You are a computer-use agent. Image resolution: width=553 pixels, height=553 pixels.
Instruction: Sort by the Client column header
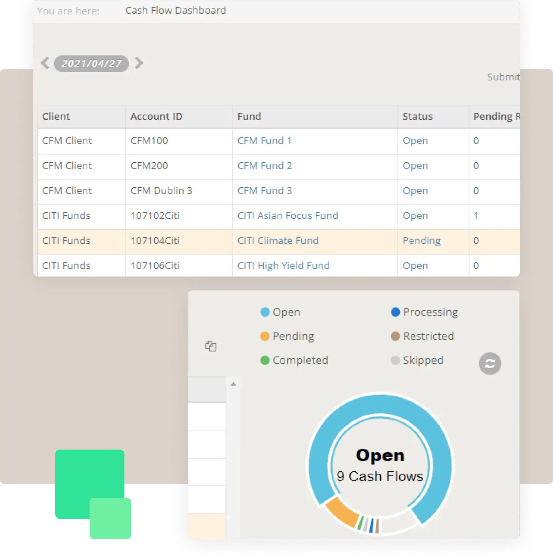[81, 116]
